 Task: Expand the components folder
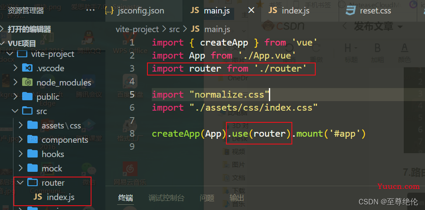pyautogui.click(x=20, y=140)
